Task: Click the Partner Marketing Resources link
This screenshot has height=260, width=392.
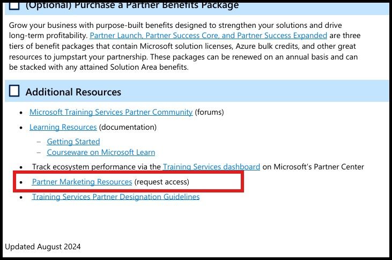Action: (x=82, y=182)
